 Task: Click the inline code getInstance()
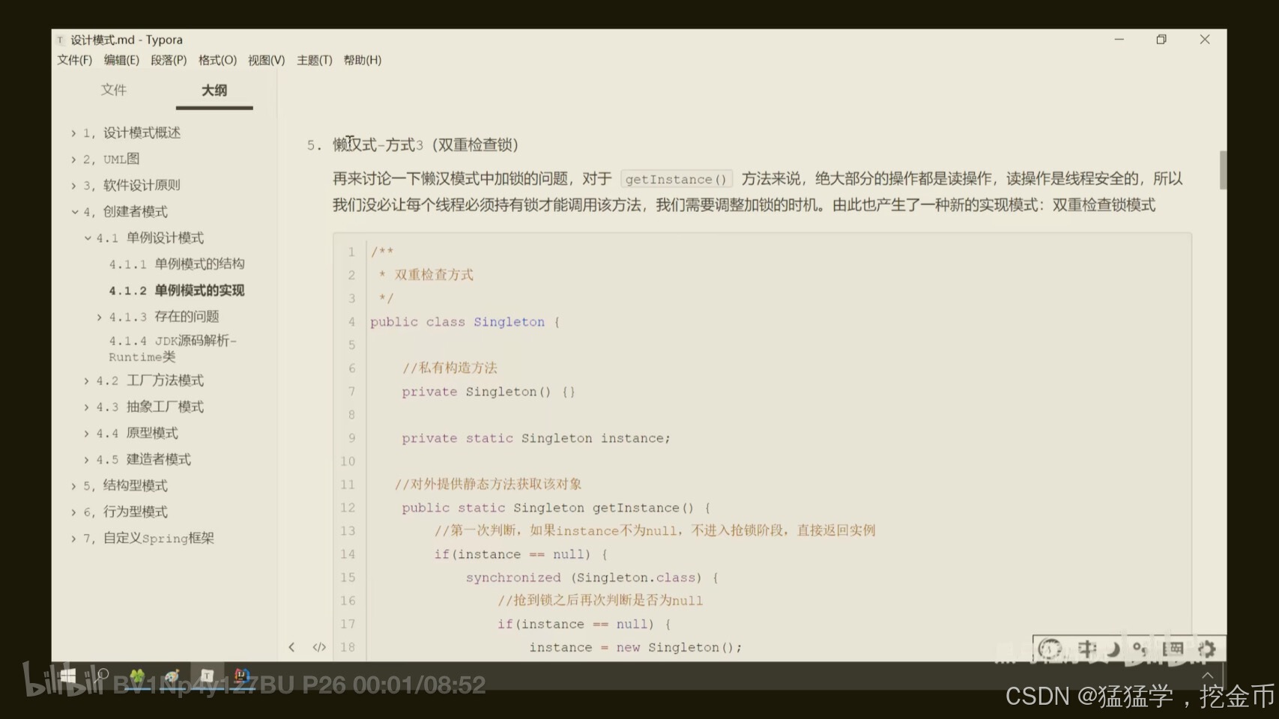[x=676, y=179]
